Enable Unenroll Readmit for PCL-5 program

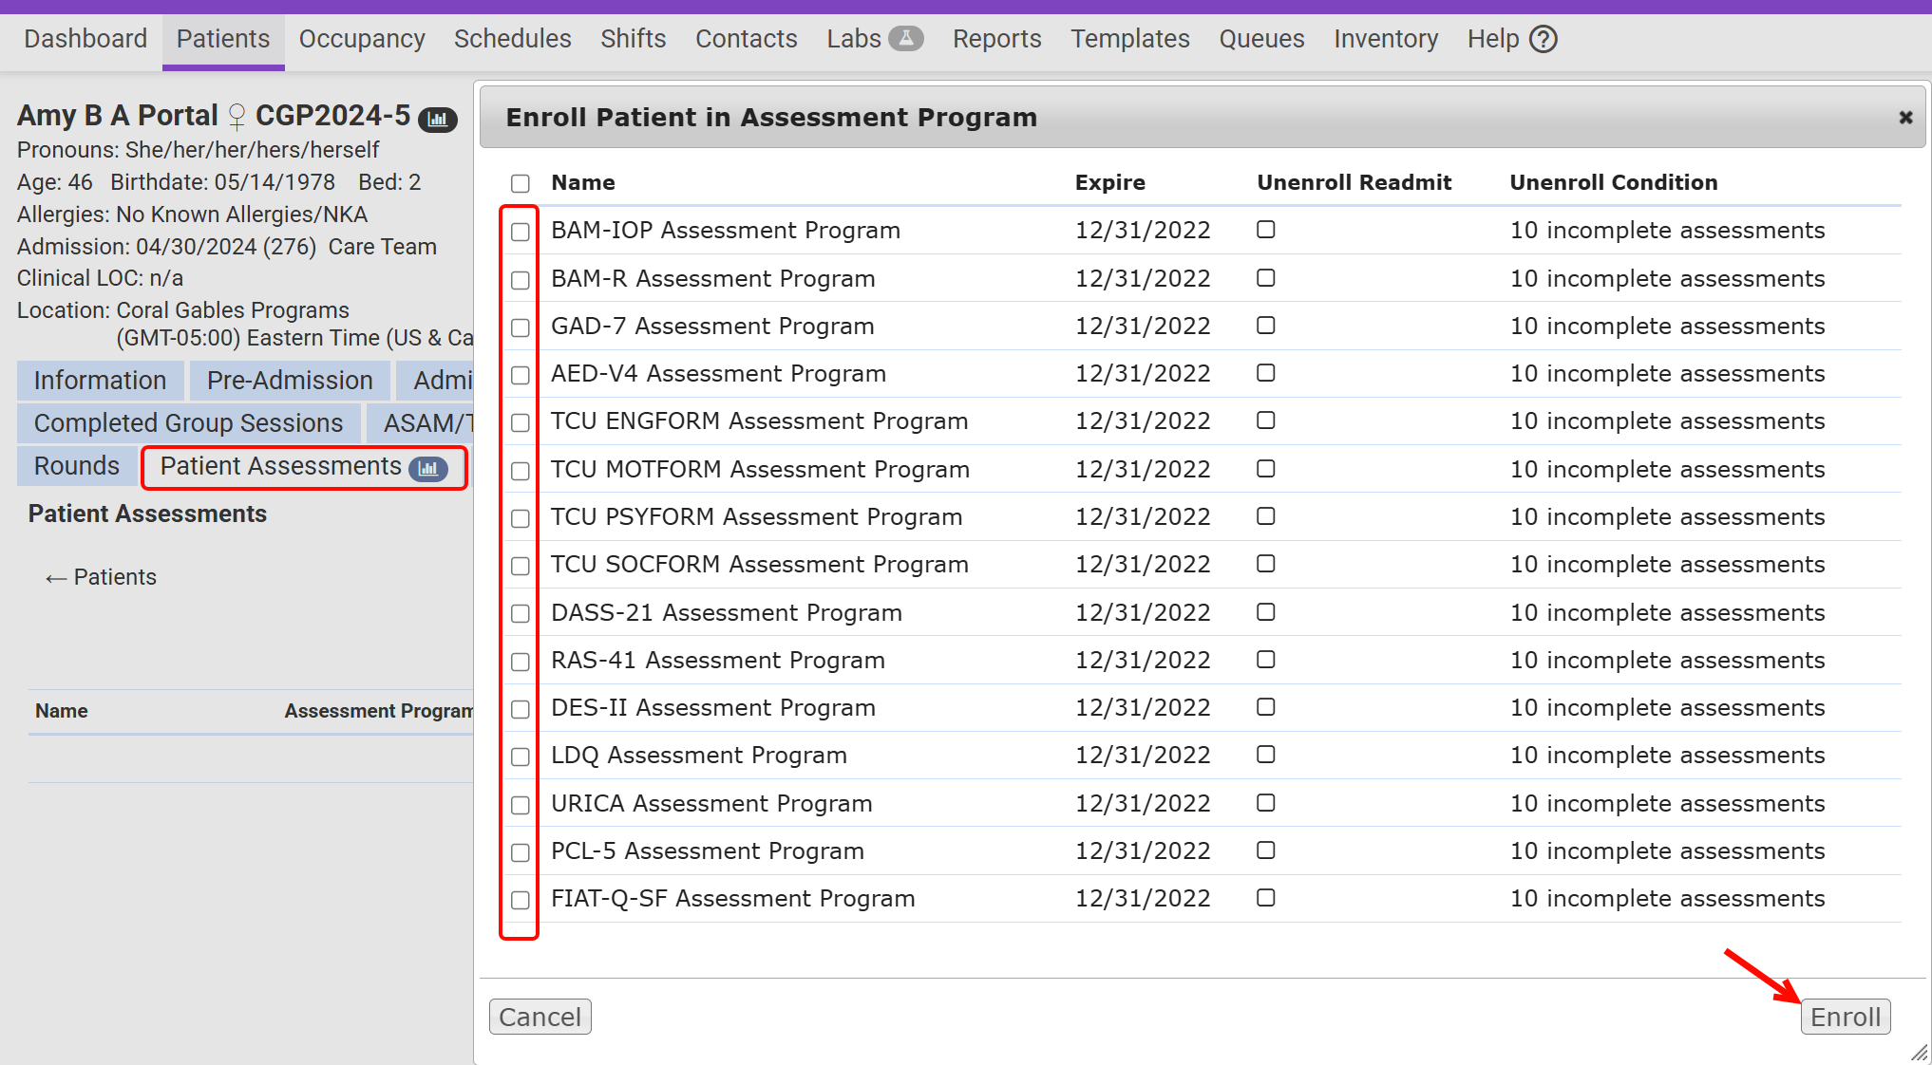pos(1265,850)
